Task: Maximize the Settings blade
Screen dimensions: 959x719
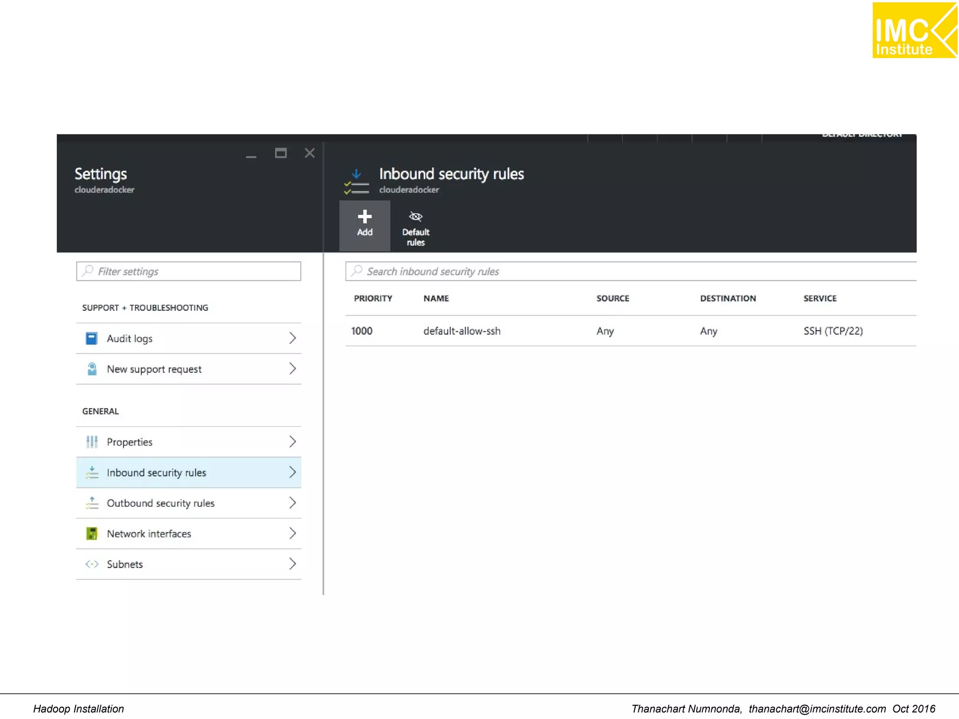Action: click(x=280, y=153)
